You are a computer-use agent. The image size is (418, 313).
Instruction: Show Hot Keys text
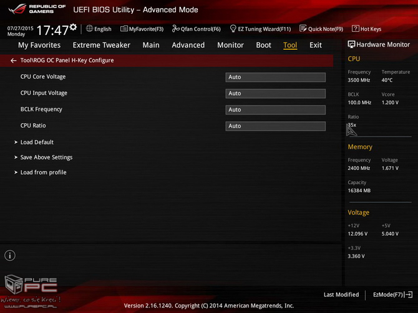point(371,29)
